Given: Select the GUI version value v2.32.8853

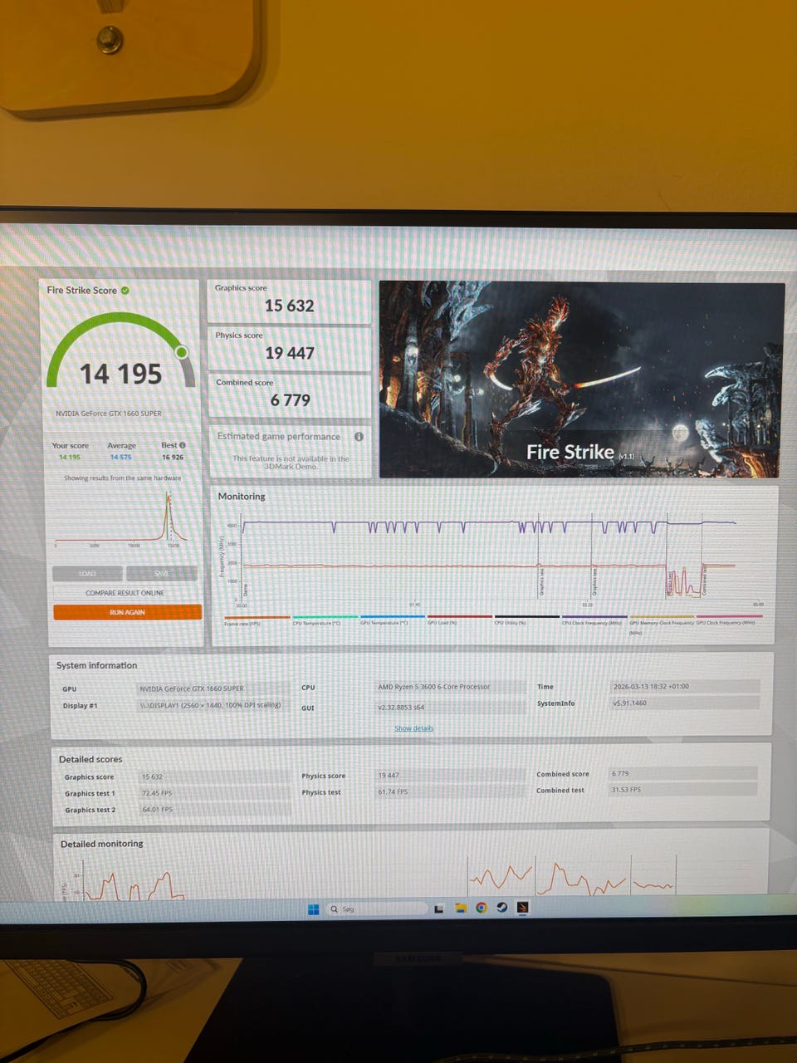Looking at the screenshot, I should point(450,708).
